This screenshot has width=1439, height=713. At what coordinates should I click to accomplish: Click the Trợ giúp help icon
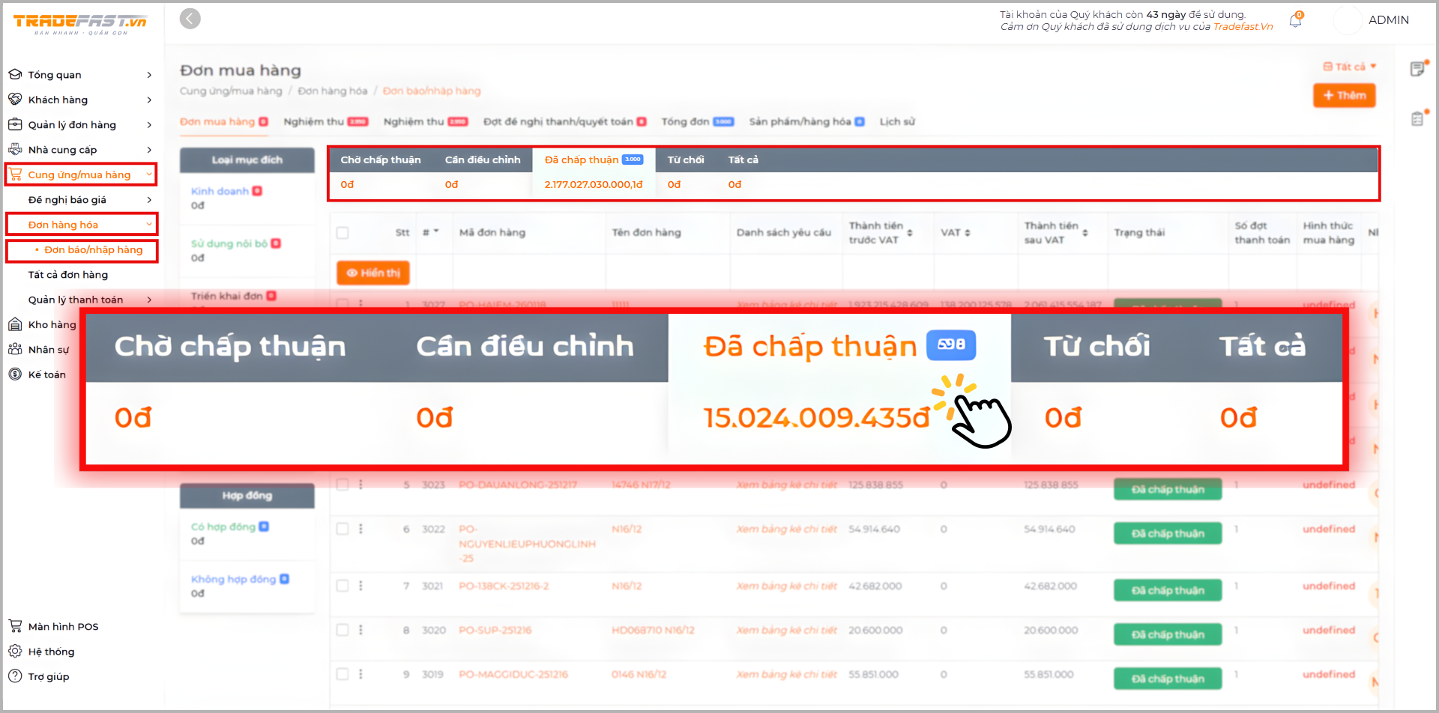(15, 676)
